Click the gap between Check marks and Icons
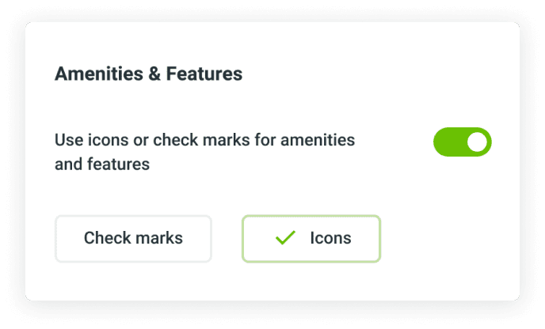 point(227,238)
